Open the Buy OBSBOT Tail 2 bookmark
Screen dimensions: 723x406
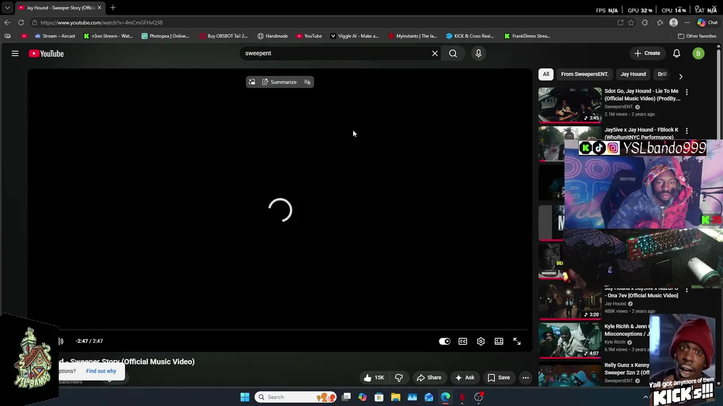click(x=224, y=36)
